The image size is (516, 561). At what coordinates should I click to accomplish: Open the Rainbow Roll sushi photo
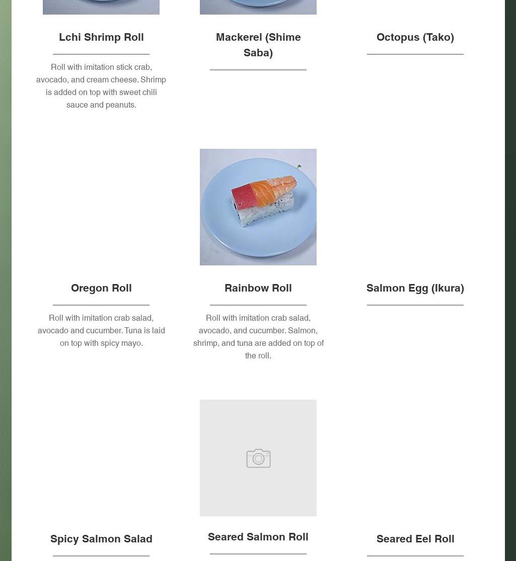pyautogui.click(x=258, y=207)
